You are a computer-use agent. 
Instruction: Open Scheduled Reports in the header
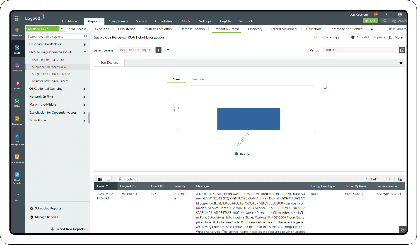coord(368,37)
